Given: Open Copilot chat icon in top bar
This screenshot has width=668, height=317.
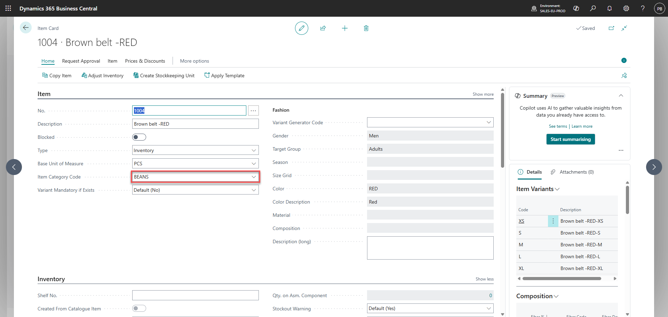Looking at the screenshot, I should (x=576, y=8).
